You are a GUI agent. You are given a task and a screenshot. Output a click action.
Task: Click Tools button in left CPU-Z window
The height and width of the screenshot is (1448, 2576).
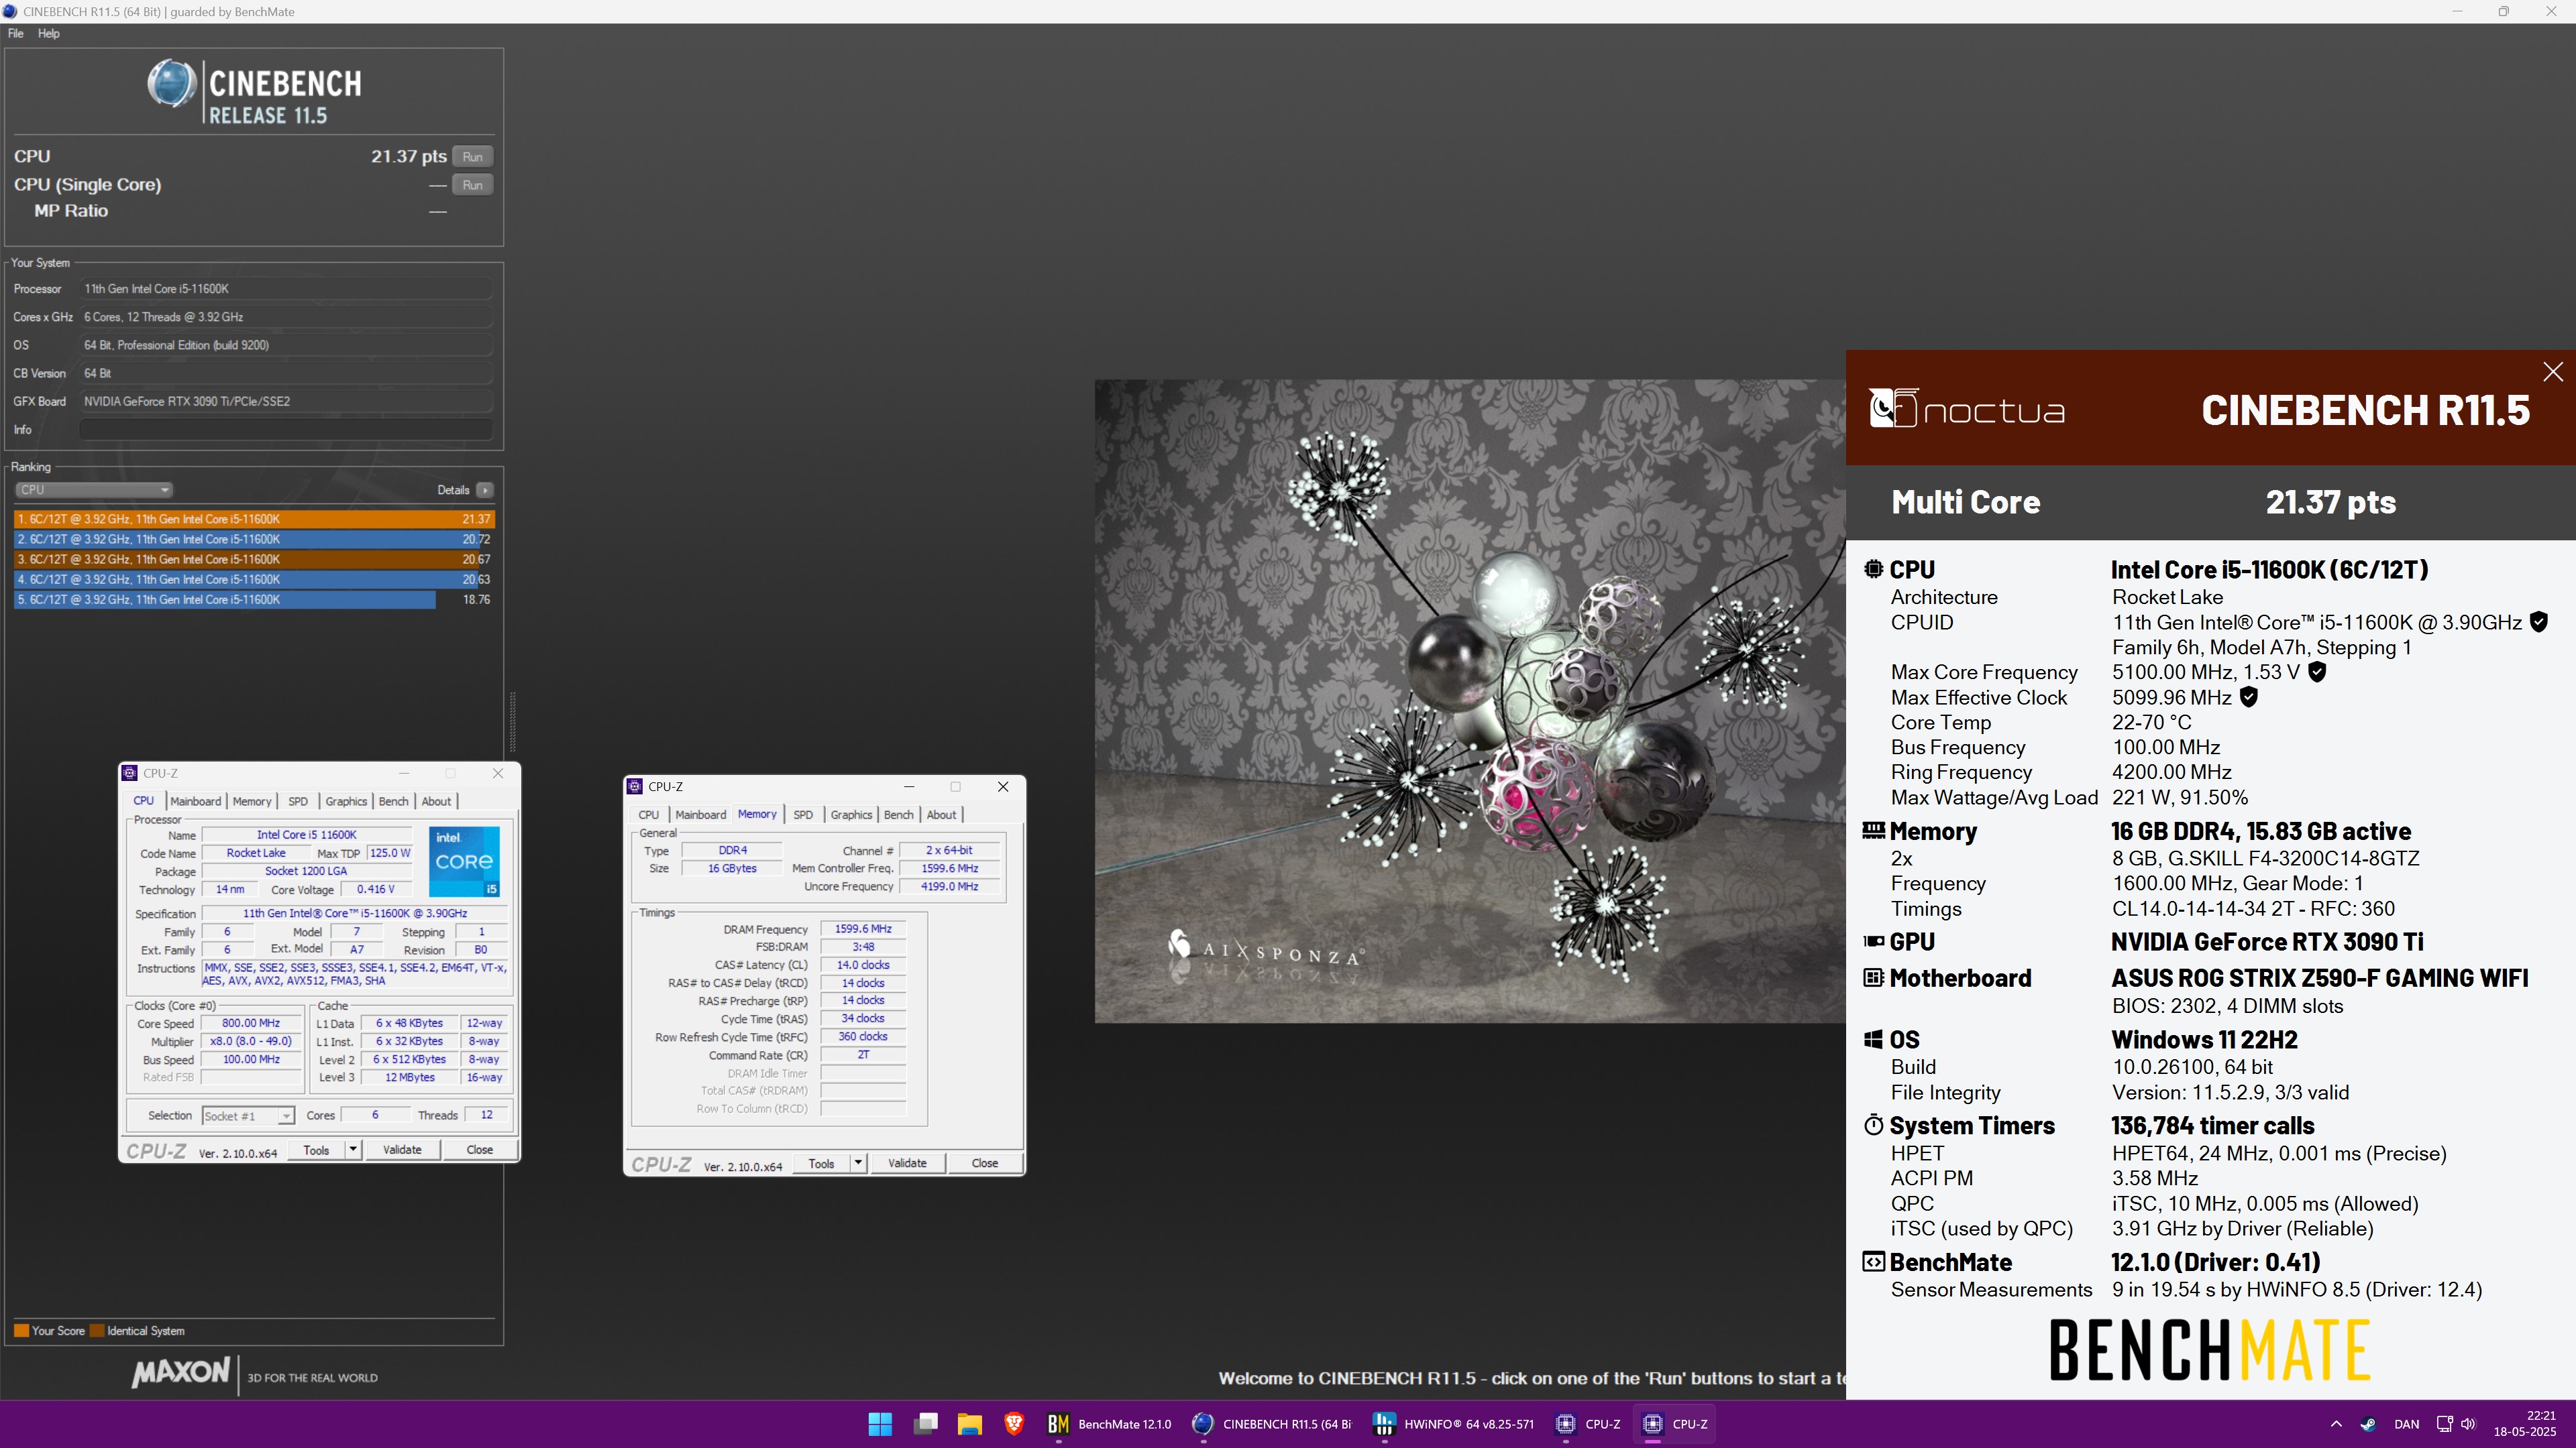pyautogui.click(x=316, y=1149)
